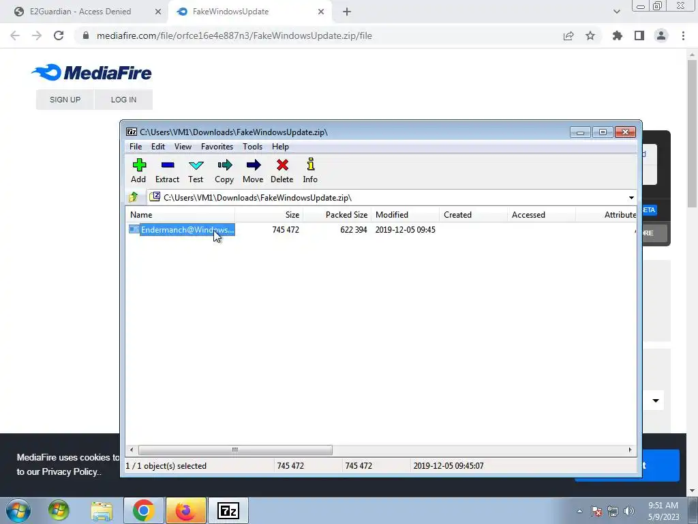Open a new Chrome tab
Image resolution: width=698 pixels, height=524 pixels.
point(347,12)
